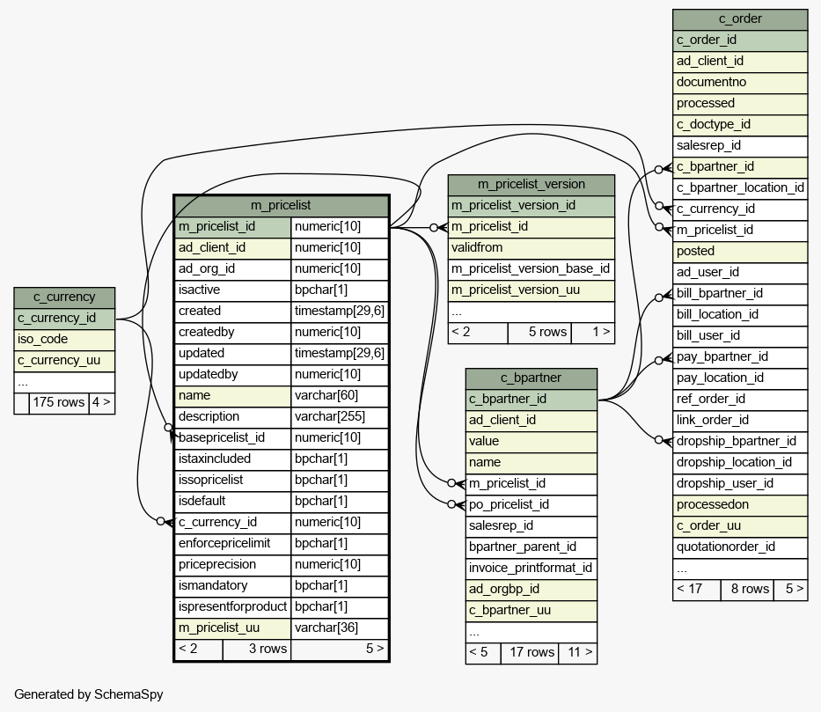
Task: Select dropship_bpartner_id column in c_order
Action: coord(740,441)
